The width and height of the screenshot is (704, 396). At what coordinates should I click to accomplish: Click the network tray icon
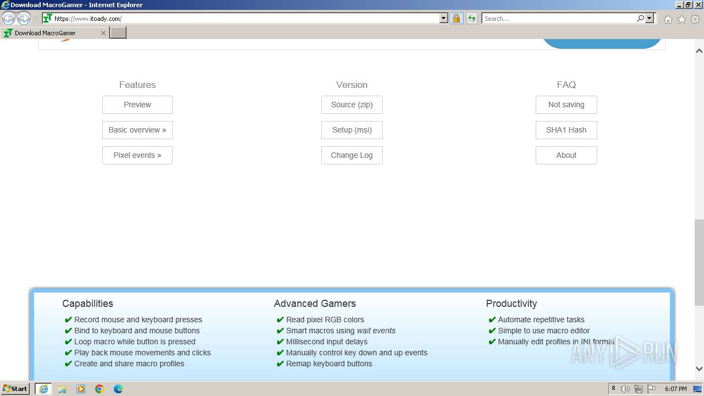tap(639, 389)
